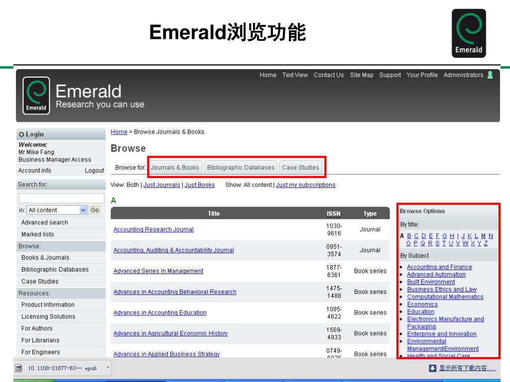Open the epub download item menu arrow
This screenshot has width=510, height=382.
pos(108,368)
